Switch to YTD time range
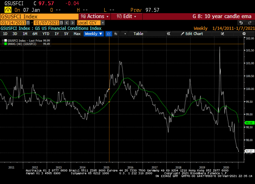Viewport: 255px width, 184px height. coord(46,34)
